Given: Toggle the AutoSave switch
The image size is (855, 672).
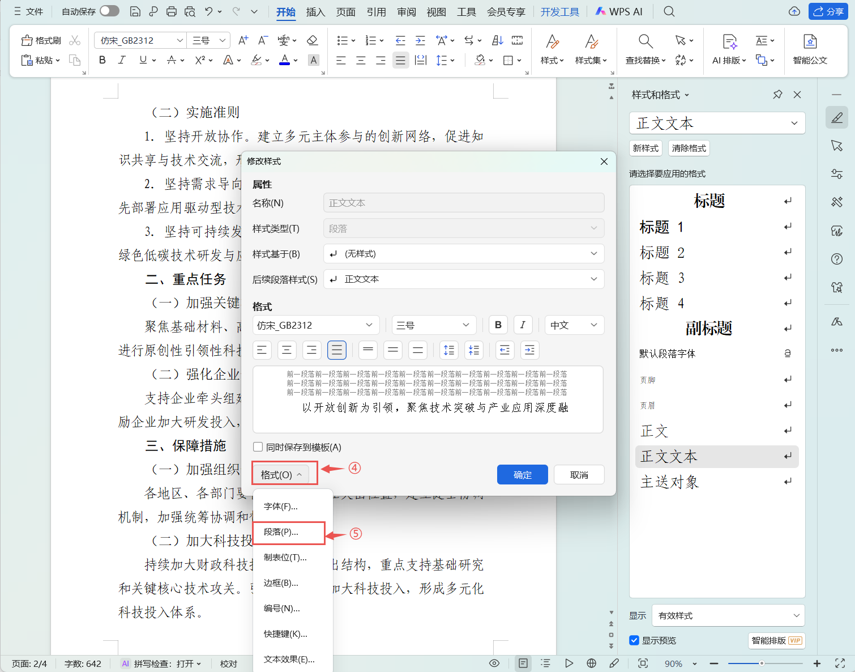Looking at the screenshot, I should tap(109, 11).
